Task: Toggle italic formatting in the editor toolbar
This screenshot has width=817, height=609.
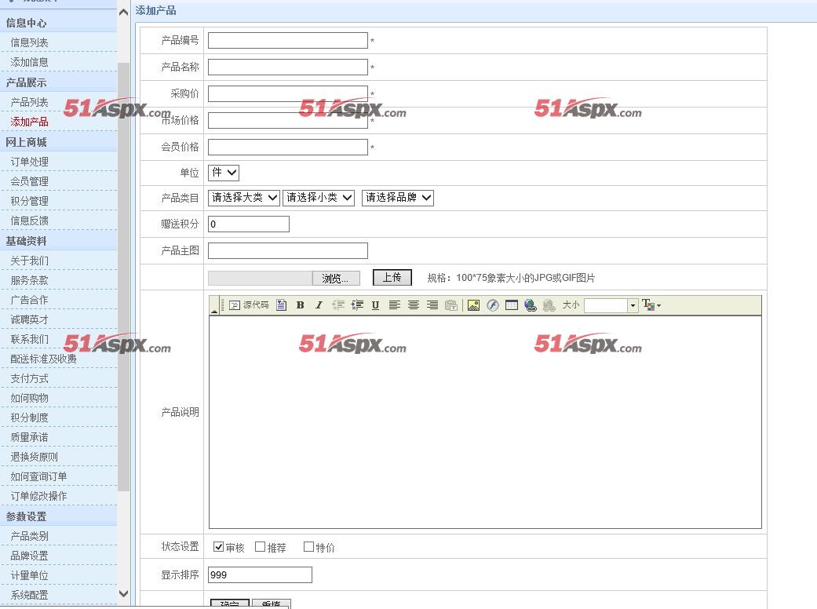Action: click(x=319, y=305)
